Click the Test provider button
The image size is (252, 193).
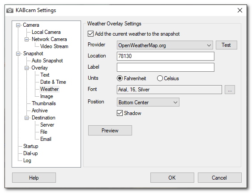(226, 45)
